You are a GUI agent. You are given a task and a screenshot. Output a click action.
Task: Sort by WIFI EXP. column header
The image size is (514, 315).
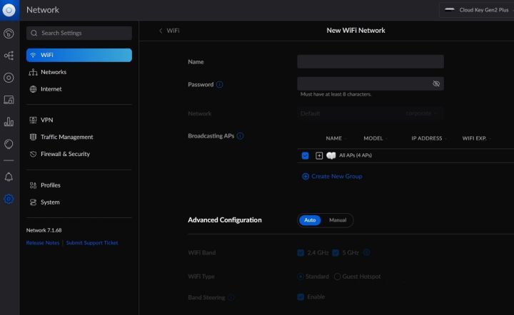[x=474, y=138]
